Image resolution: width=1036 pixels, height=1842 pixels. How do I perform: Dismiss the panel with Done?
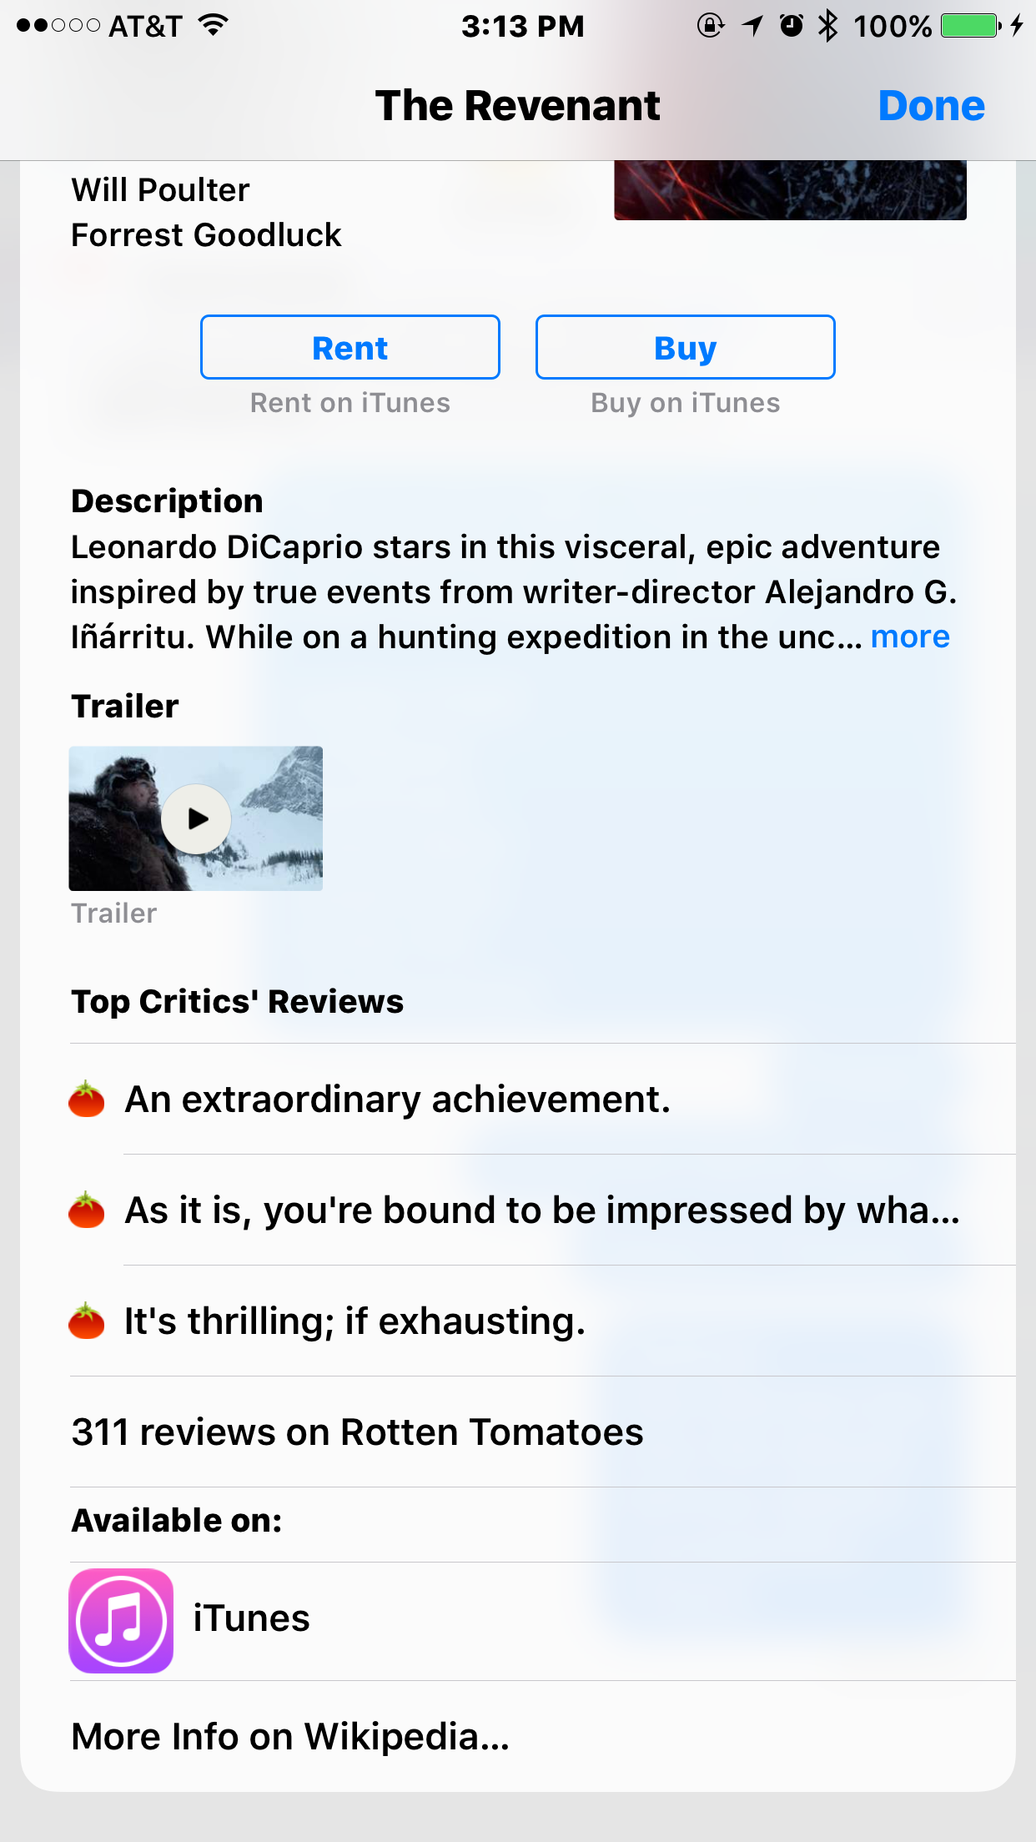coord(932,106)
